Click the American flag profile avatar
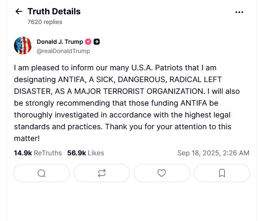This screenshot has height=221, width=260. pyautogui.click(x=23, y=45)
